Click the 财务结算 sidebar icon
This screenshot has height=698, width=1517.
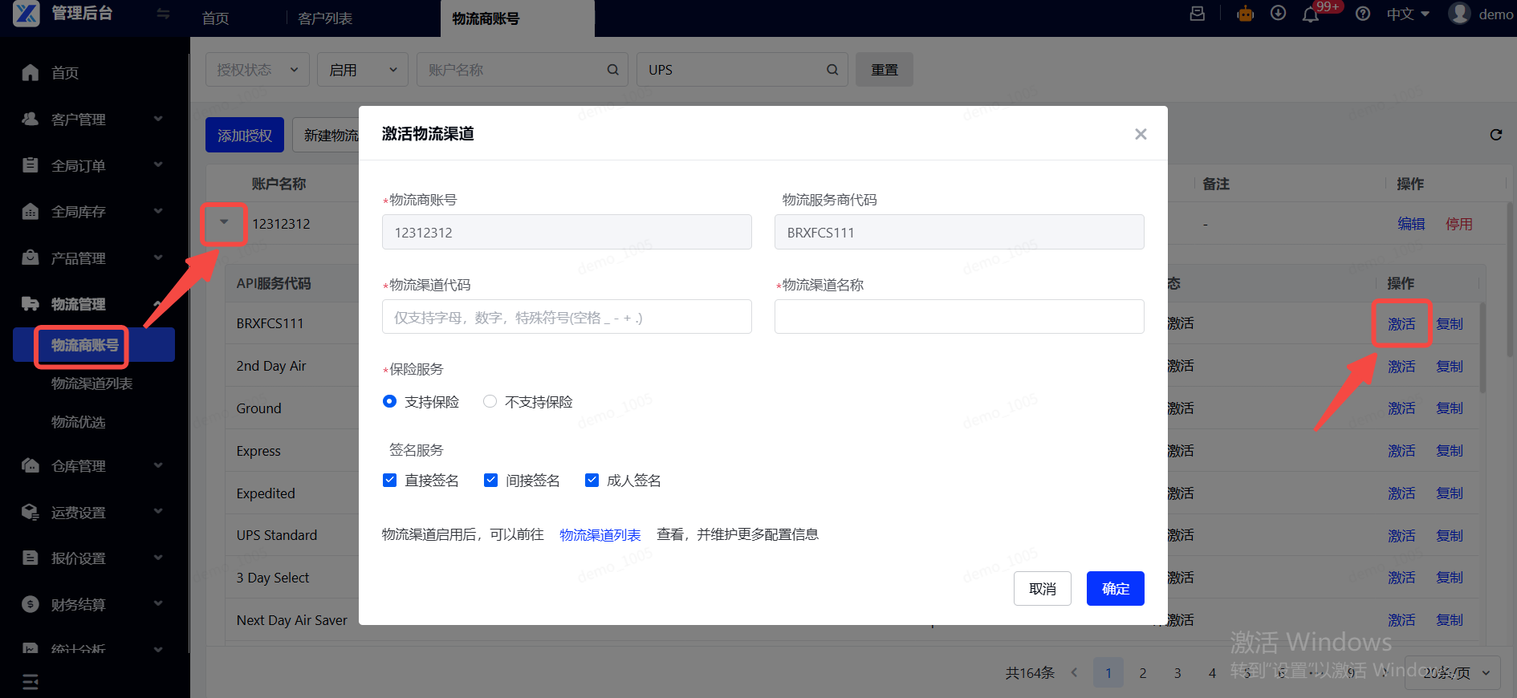[x=31, y=604]
